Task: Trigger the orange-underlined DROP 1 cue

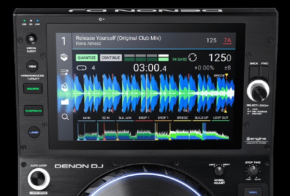Action: tap(163, 118)
